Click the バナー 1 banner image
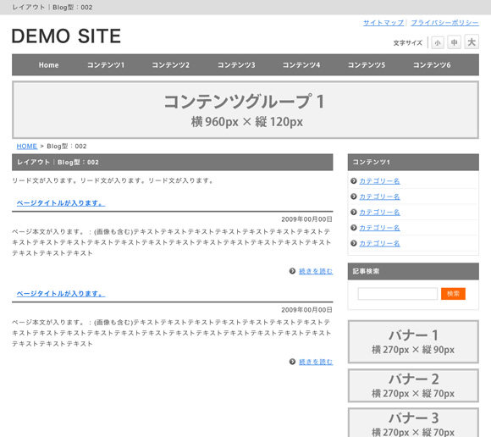 [413, 342]
